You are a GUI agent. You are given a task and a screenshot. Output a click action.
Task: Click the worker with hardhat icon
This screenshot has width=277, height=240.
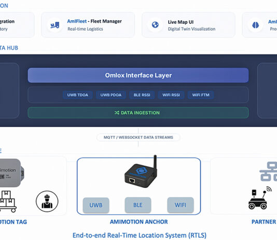(x=47, y=201)
